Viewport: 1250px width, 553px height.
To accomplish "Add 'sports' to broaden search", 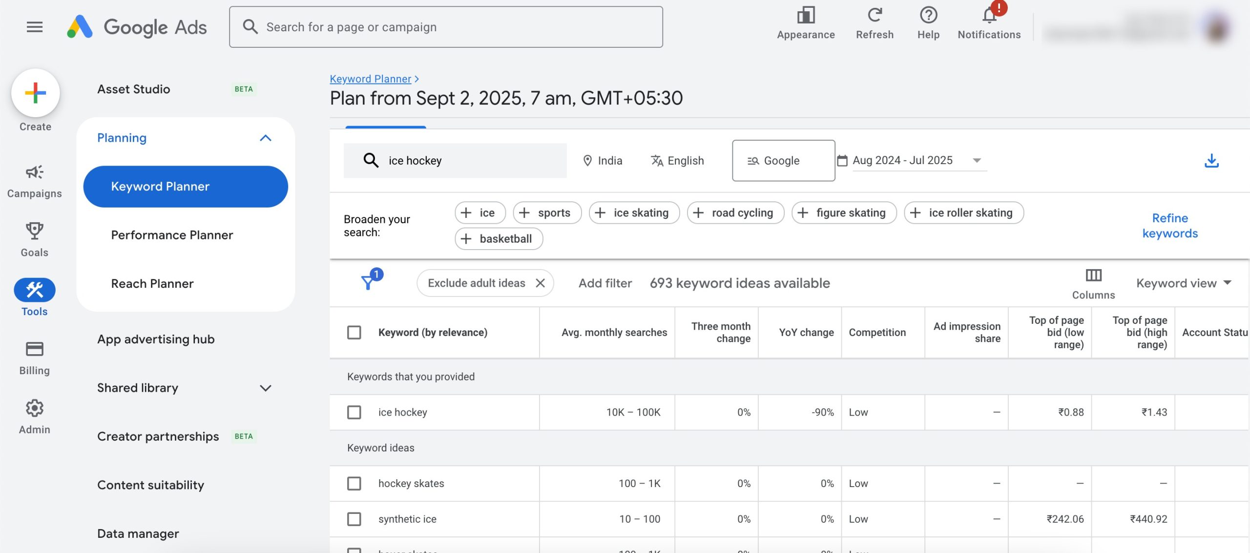I will coord(547,213).
